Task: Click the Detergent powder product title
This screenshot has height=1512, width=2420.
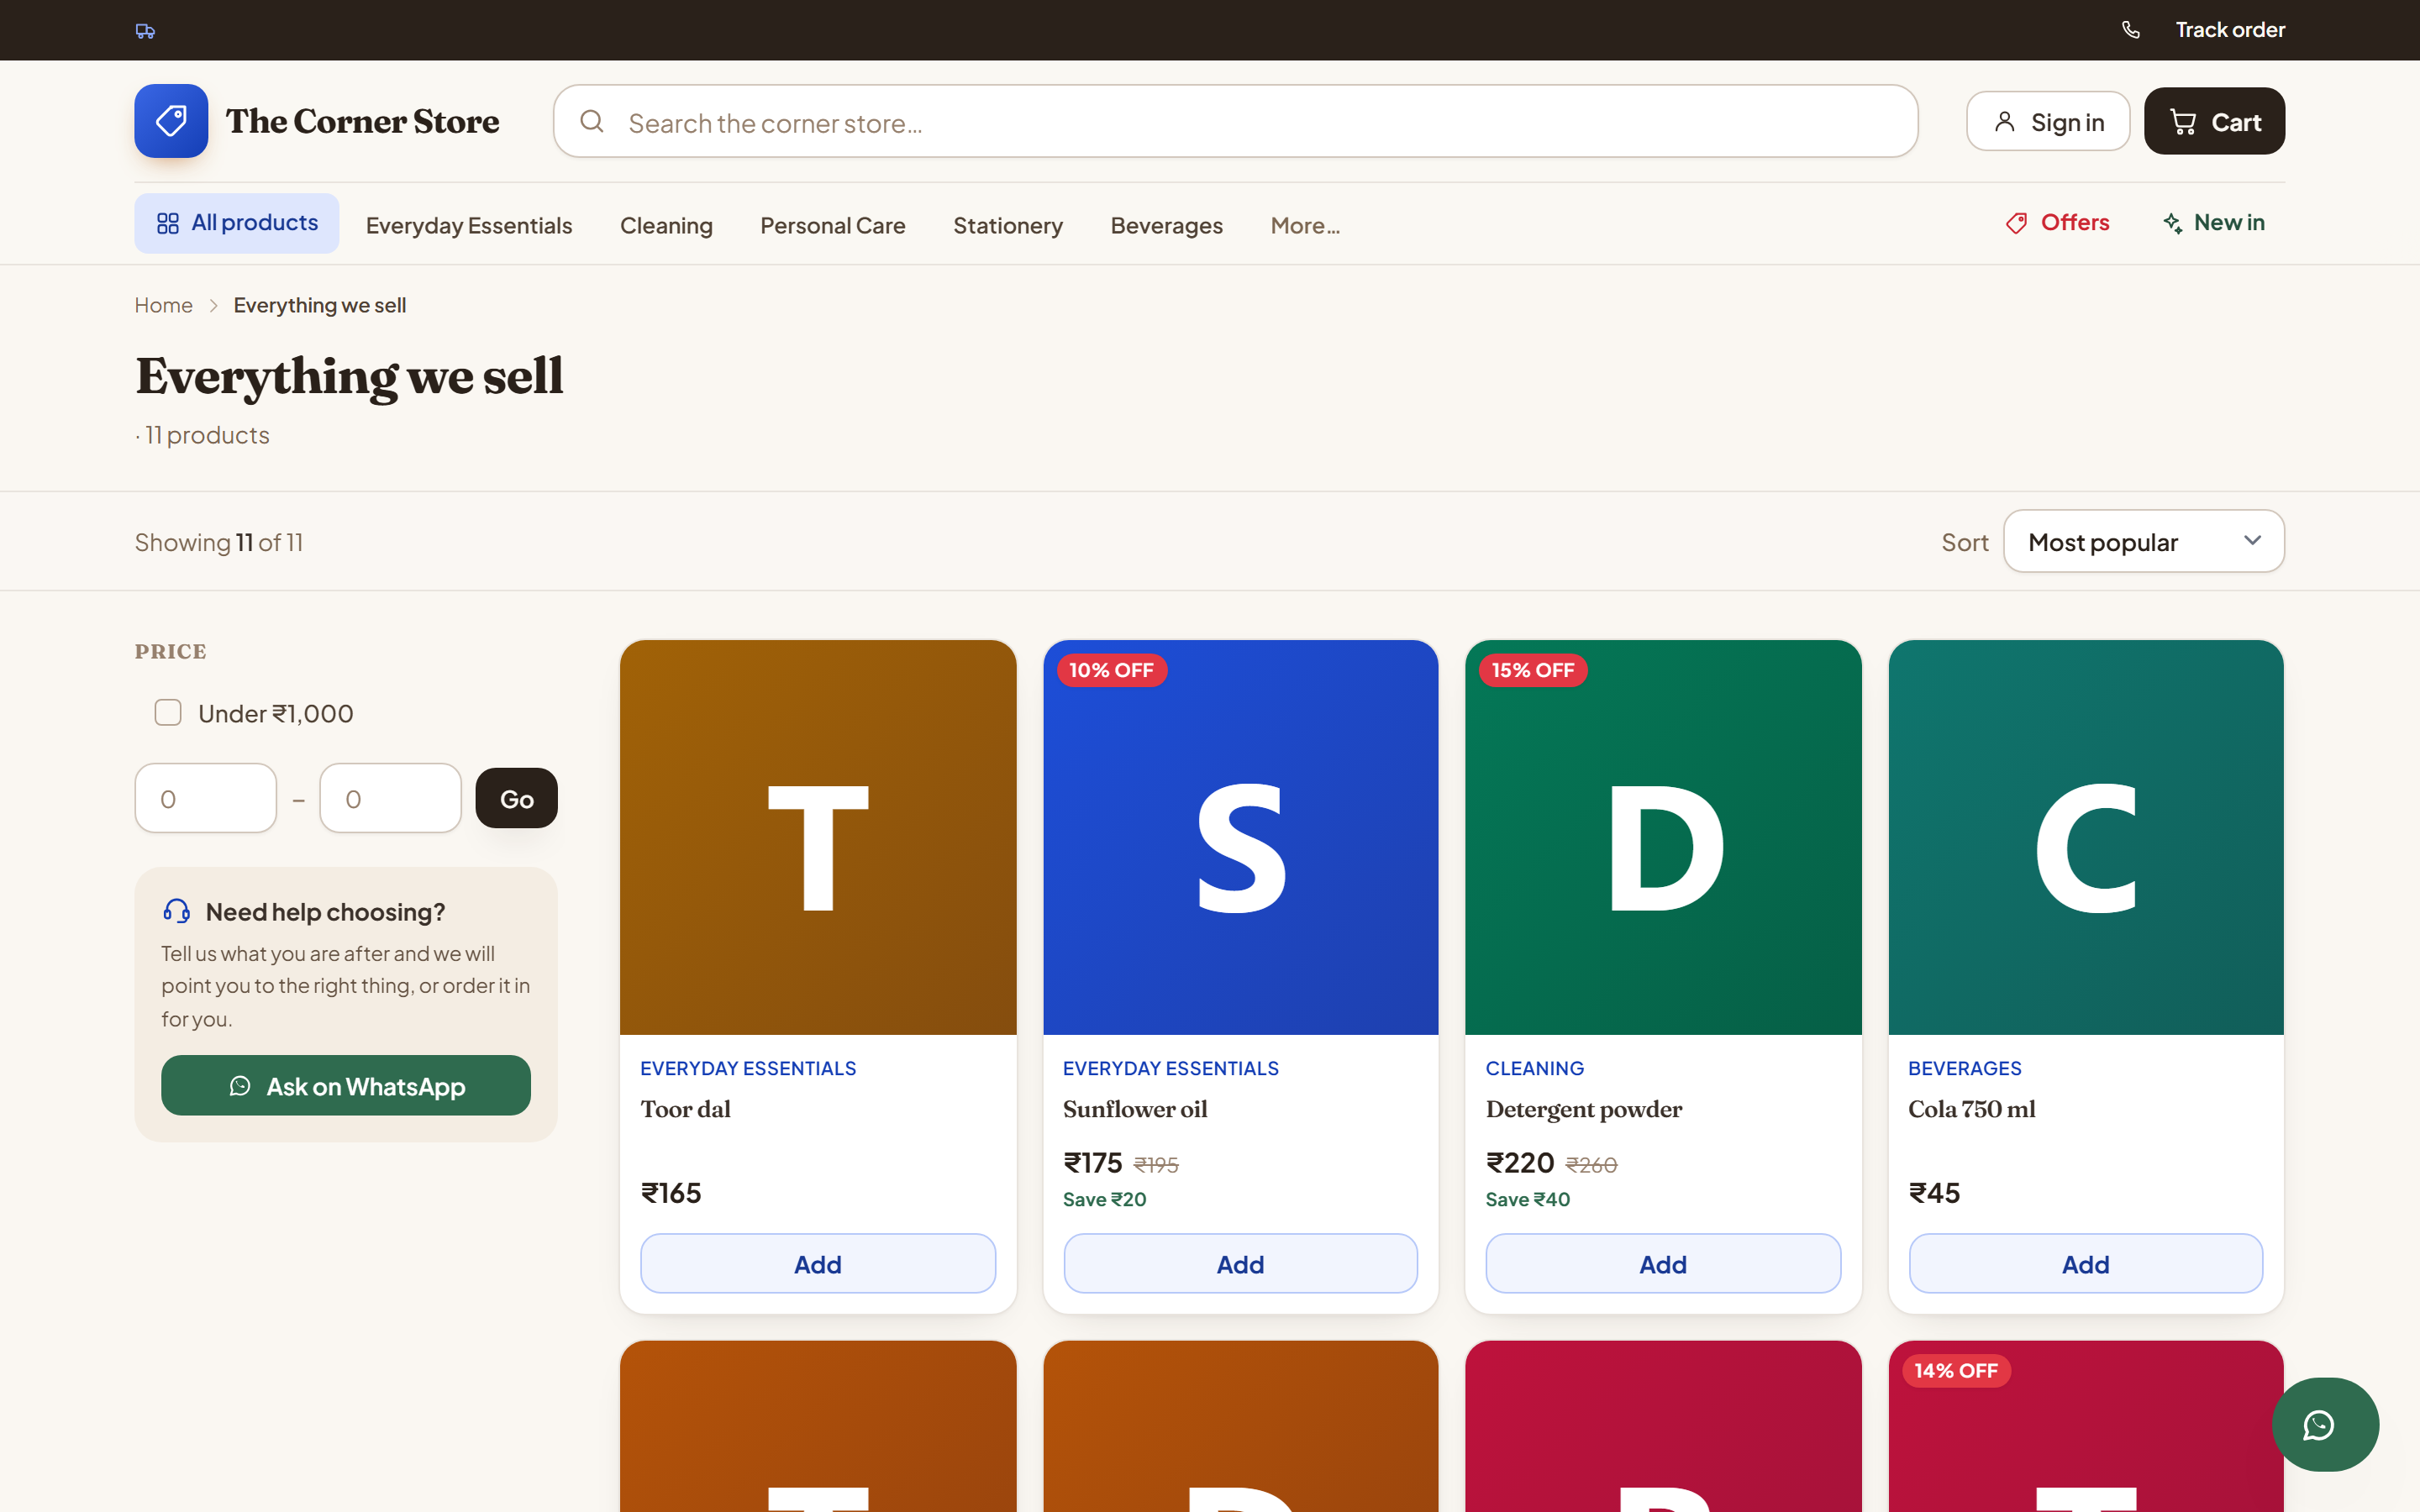Action: [x=1584, y=1110]
